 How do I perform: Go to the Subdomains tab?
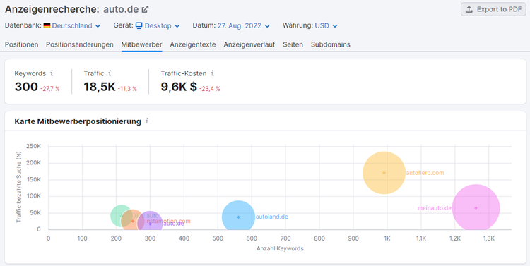click(x=331, y=44)
